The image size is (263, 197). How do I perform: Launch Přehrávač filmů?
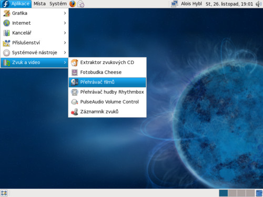tap(107, 82)
